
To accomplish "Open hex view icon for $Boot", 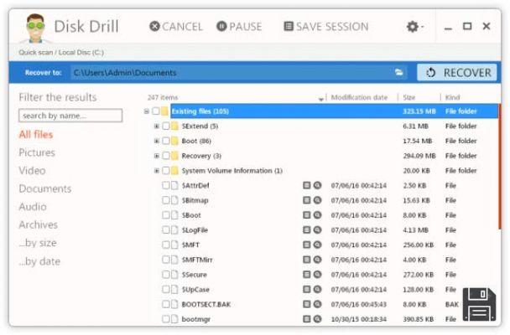I will 306,215.
